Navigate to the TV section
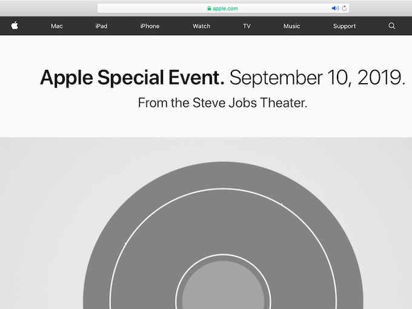This screenshot has height=309, width=412. click(x=247, y=26)
